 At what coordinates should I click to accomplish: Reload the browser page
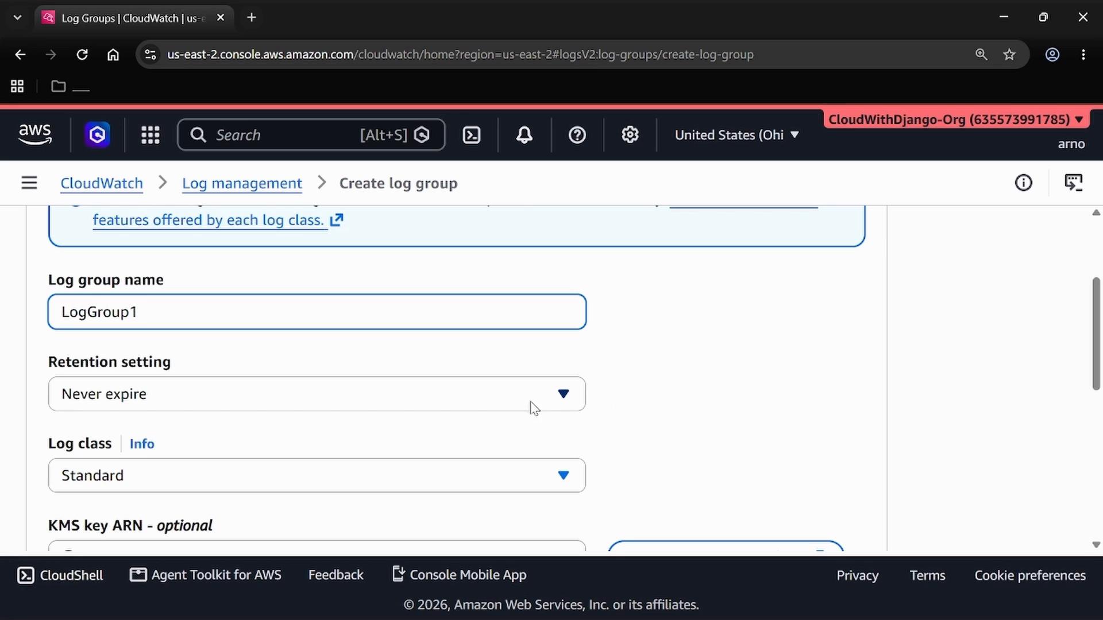click(x=82, y=55)
